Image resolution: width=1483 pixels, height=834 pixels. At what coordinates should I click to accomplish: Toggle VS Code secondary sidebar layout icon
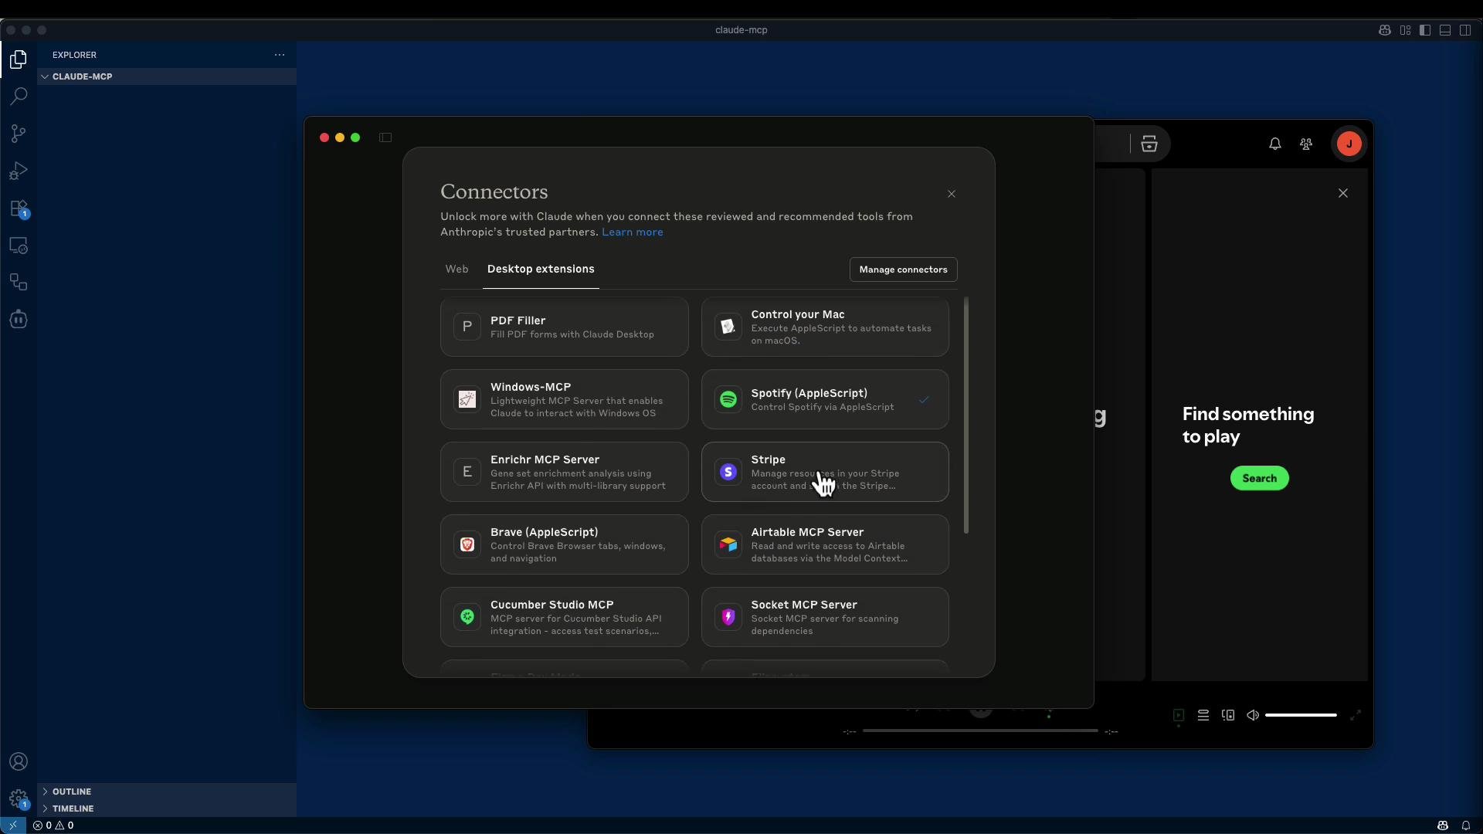point(1465,30)
